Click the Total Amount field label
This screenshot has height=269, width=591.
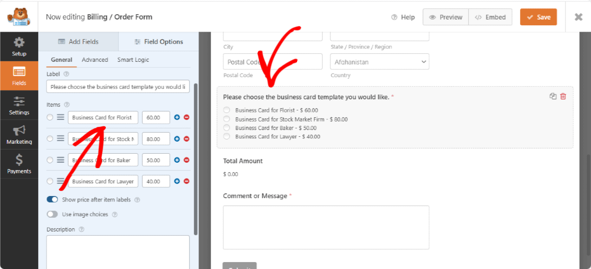click(x=243, y=161)
